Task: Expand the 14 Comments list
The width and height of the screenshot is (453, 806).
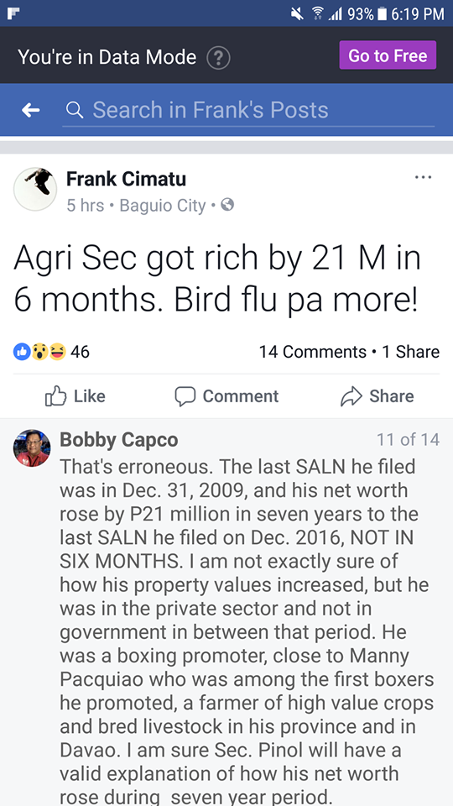Action: (312, 352)
